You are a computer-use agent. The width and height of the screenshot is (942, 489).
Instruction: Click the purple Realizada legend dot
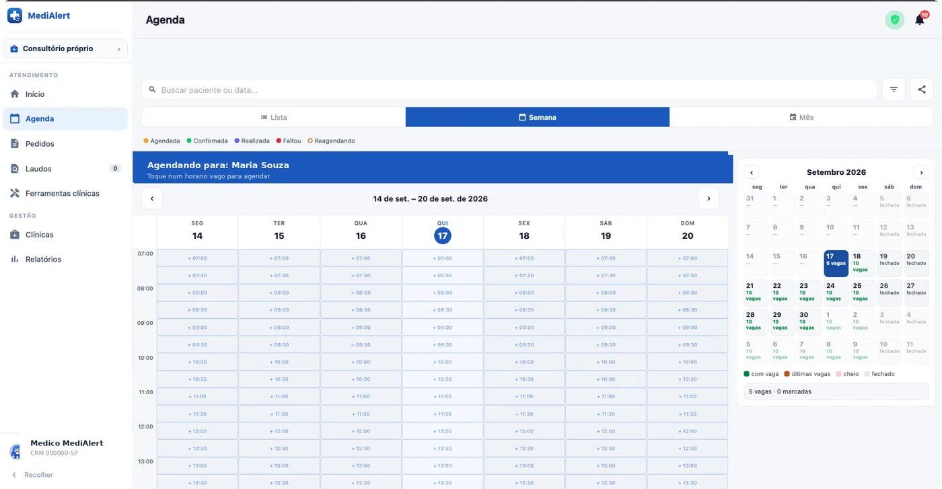pyautogui.click(x=237, y=141)
